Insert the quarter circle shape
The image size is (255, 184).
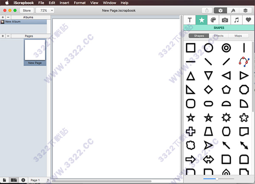(244, 103)
